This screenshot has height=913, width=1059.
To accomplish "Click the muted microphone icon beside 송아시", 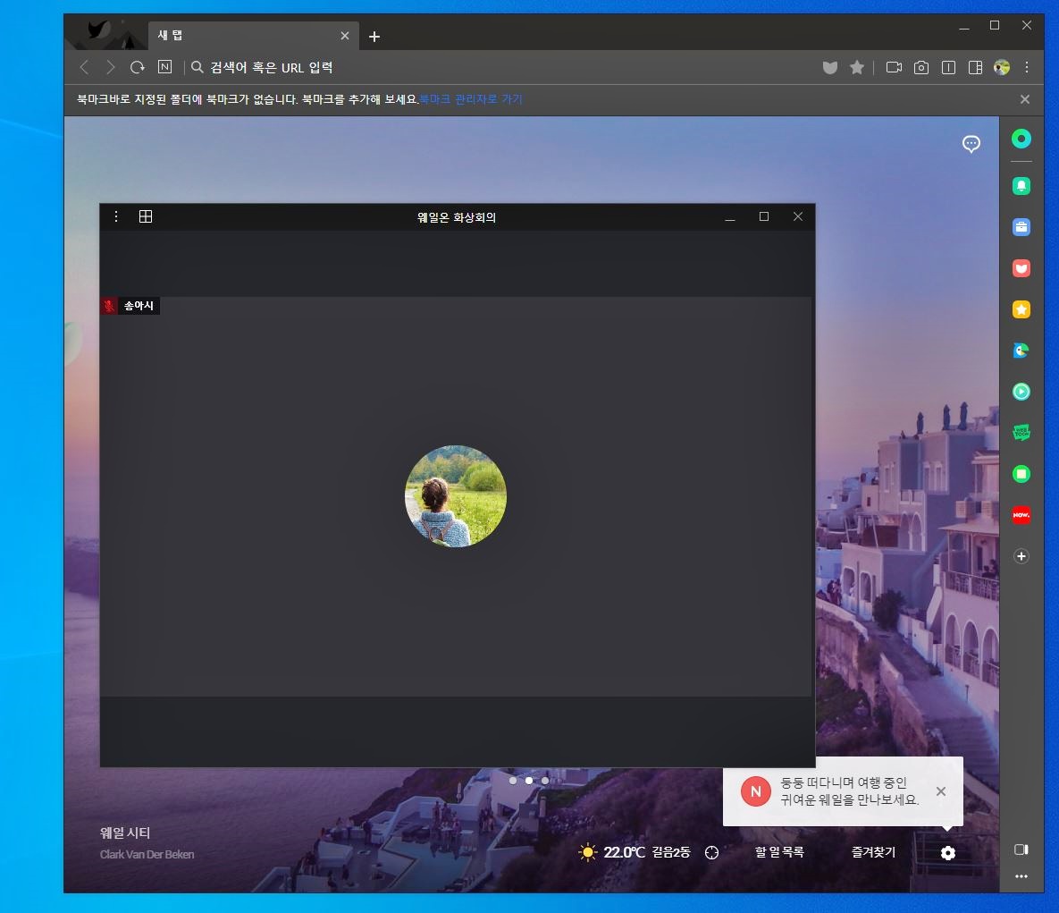I will point(109,306).
